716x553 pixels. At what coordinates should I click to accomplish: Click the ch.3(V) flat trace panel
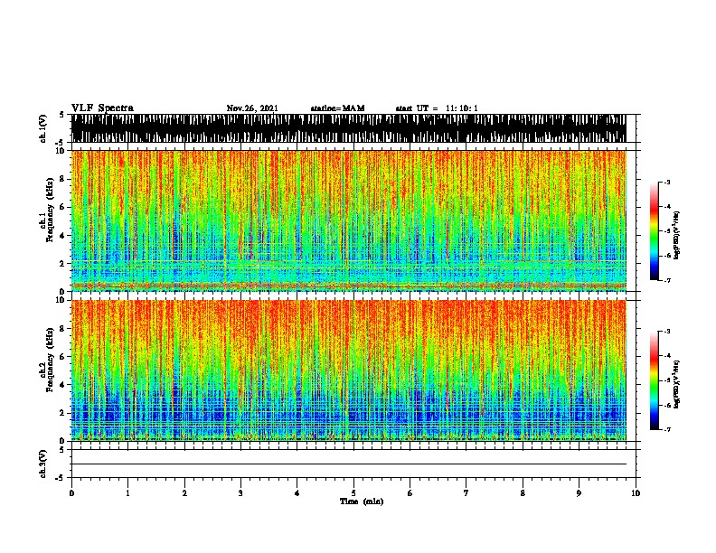353,464
